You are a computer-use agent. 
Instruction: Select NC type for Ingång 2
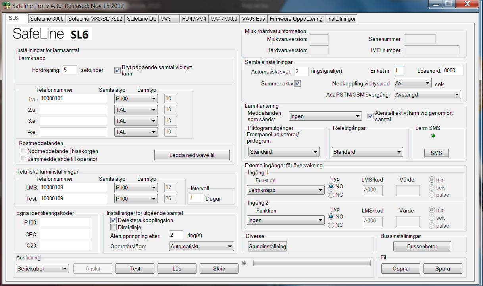[x=331, y=225]
